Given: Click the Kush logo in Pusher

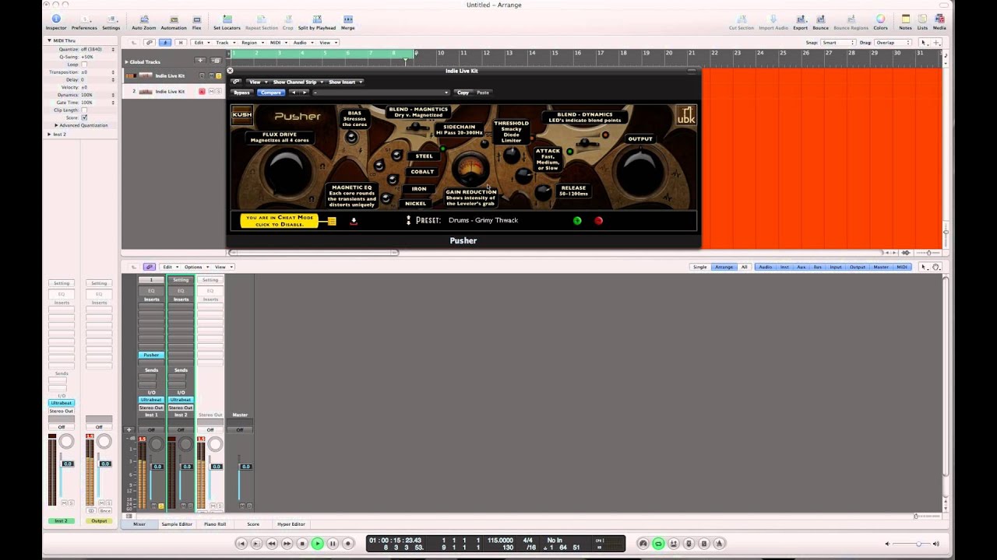Looking at the screenshot, I should point(242,115).
